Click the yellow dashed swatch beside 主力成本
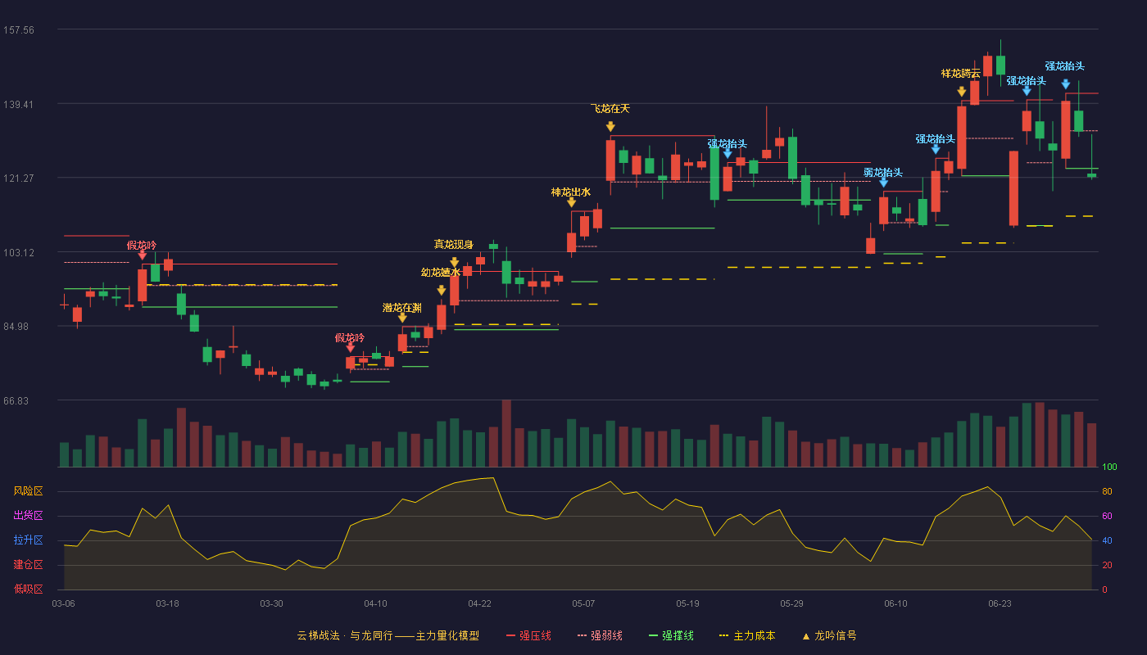The image size is (1147, 655). tap(723, 636)
